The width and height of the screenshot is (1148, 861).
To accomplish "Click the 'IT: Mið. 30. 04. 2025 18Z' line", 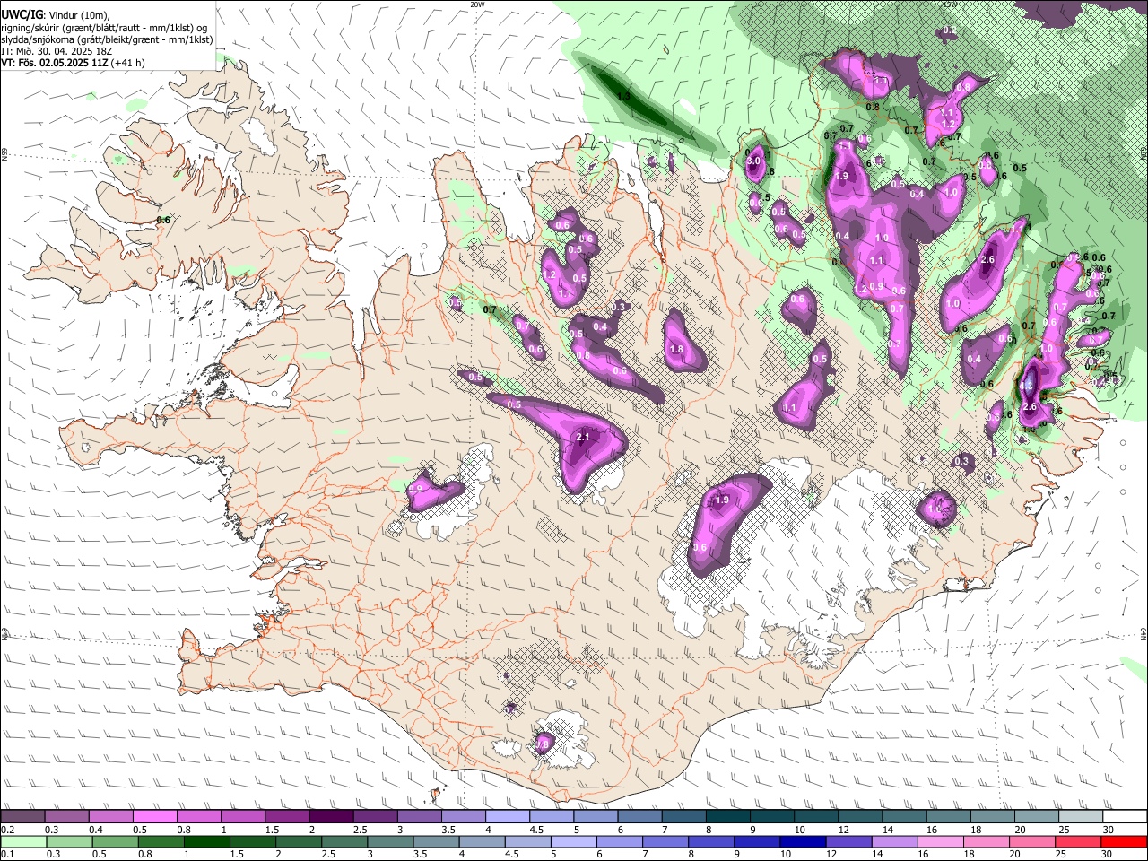I will (x=57, y=51).
